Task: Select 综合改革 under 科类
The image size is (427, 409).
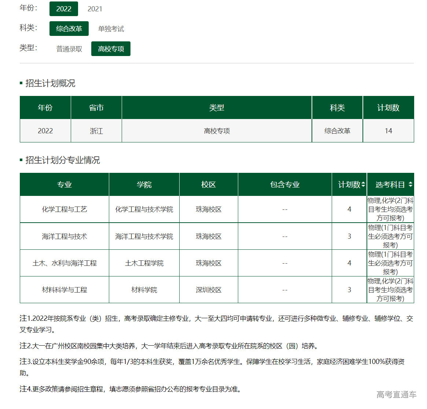Action: coord(69,28)
